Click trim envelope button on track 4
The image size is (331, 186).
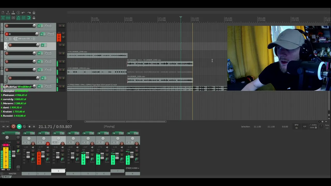[48, 53]
